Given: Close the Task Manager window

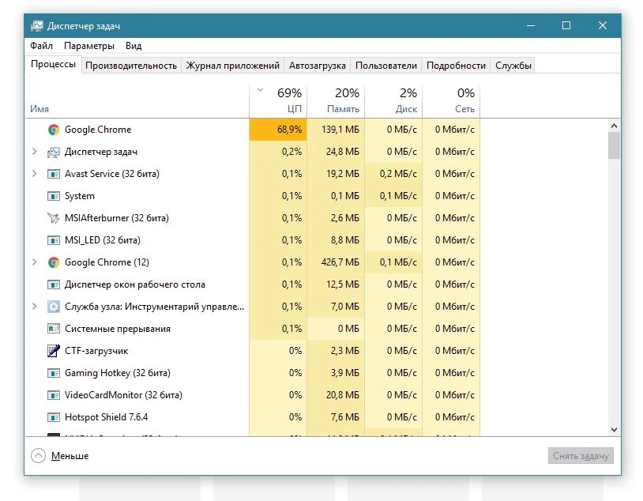Looking at the screenshot, I should point(603,25).
